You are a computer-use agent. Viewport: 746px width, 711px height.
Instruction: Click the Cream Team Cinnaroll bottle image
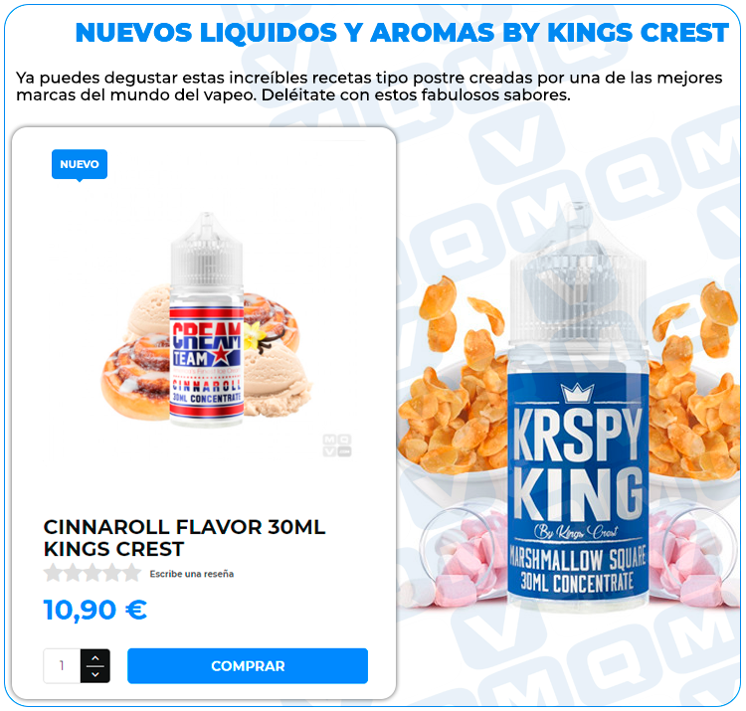click(207, 319)
